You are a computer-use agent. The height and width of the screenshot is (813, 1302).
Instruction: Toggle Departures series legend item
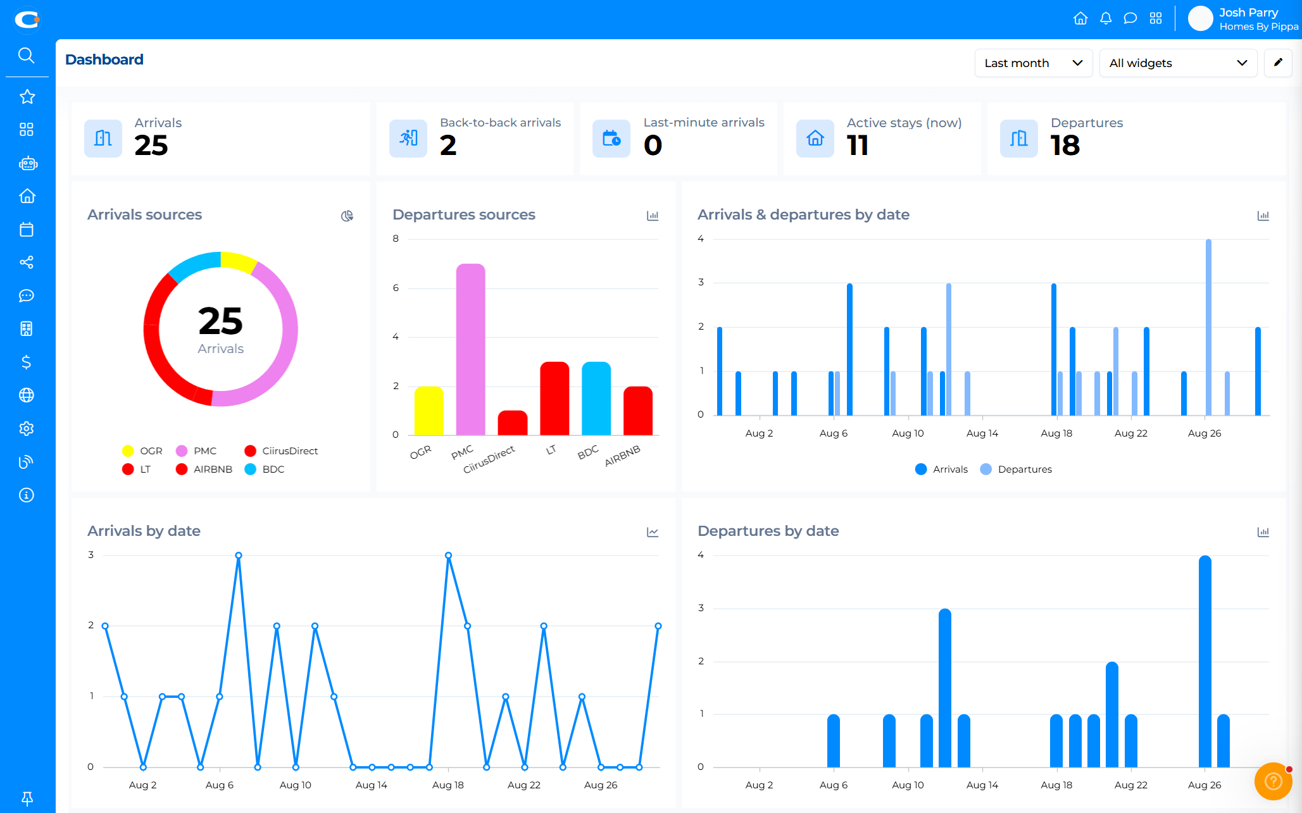click(x=1015, y=469)
